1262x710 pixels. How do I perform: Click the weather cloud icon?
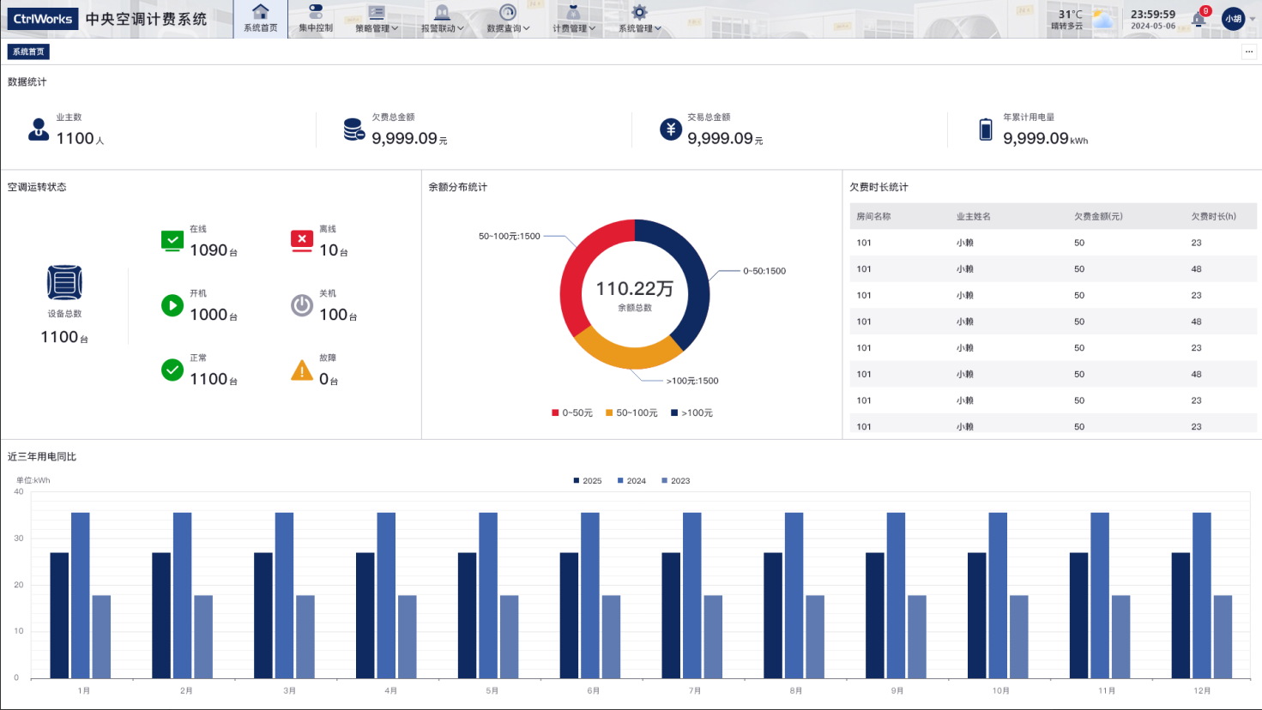(x=1103, y=19)
